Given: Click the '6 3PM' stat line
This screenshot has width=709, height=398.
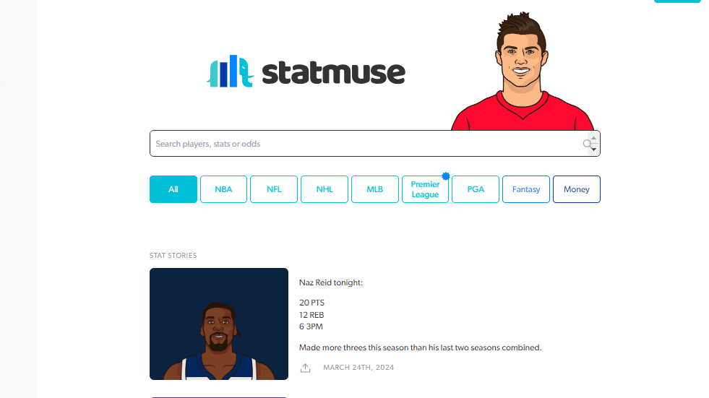Looking at the screenshot, I should 311,326.
